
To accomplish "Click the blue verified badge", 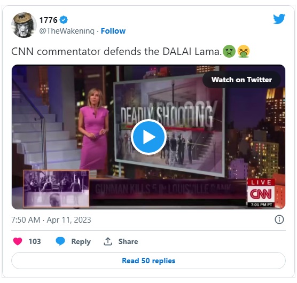I will click(x=64, y=20).
